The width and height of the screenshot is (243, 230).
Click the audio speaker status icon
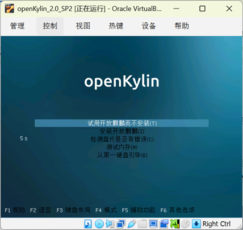(x=110, y=224)
